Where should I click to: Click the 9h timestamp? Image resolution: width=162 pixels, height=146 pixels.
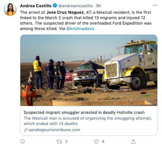pos(99,6)
